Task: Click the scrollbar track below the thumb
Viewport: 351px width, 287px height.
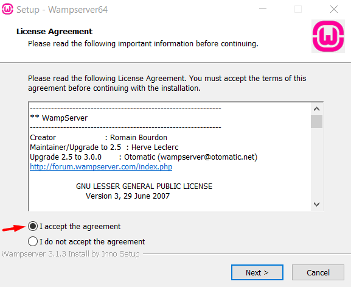Action: pos(316,163)
